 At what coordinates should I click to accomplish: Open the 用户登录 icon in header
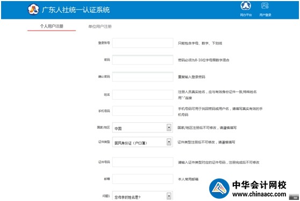point(265,6)
